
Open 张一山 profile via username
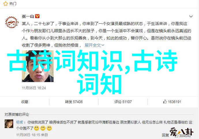click(28, 16)
